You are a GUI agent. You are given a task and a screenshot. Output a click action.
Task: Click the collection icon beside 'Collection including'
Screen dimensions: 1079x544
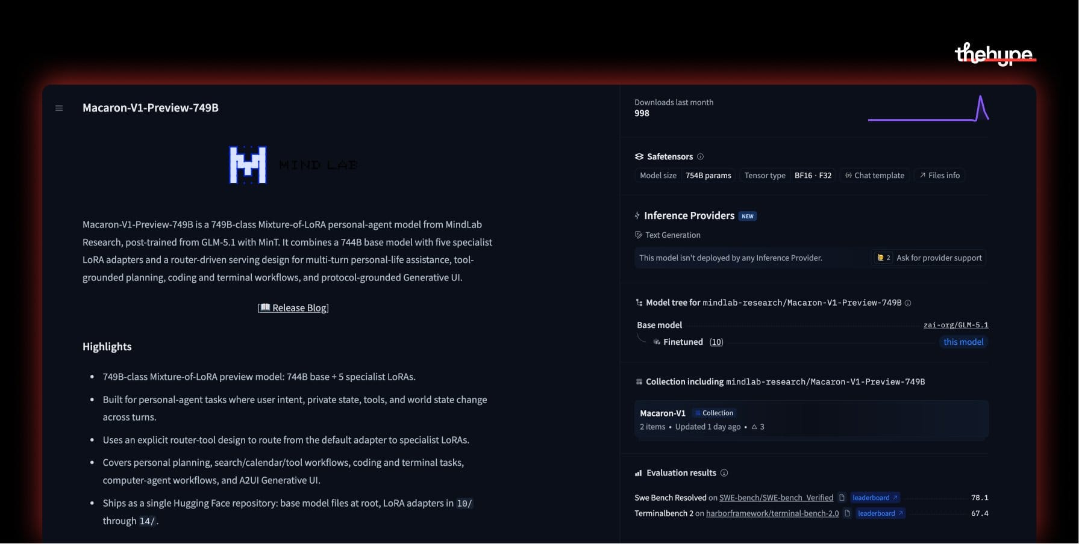point(639,382)
